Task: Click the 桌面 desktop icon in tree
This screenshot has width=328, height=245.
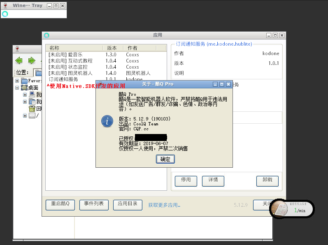Action: (x=24, y=88)
